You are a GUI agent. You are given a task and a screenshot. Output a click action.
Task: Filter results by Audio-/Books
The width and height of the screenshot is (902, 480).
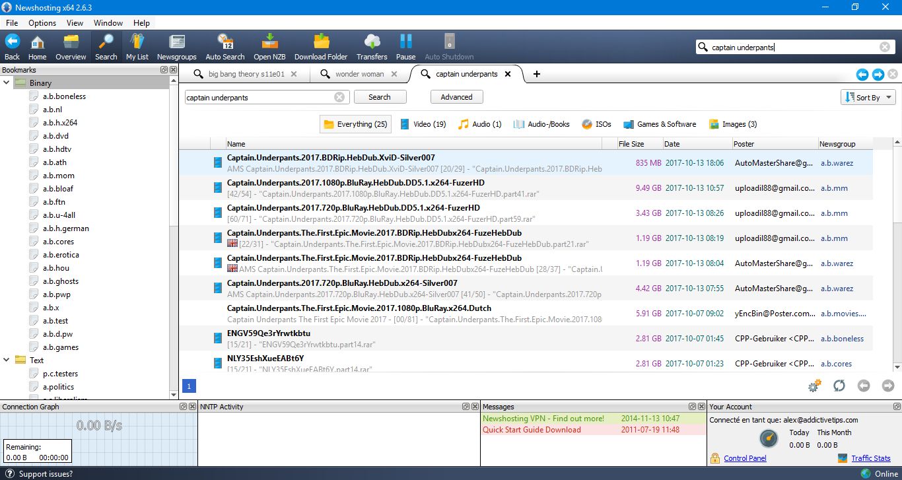(x=541, y=124)
